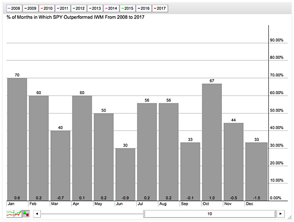Select the histogram chart mode icon
294x222 pixels.
point(26,214)
